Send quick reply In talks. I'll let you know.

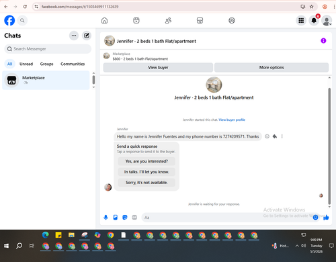point(146,172)
